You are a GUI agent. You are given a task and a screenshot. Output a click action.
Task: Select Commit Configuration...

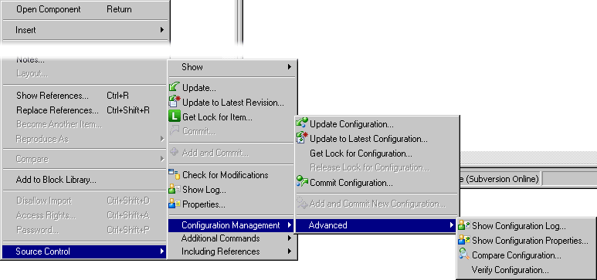pyautogui.click(x=377, y=183)
